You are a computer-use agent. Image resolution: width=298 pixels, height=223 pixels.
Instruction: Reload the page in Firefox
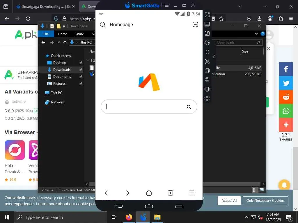pyautogui.click(x=28, y=19)
